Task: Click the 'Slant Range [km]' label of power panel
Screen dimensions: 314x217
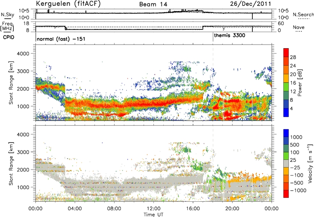Action: 11,83
